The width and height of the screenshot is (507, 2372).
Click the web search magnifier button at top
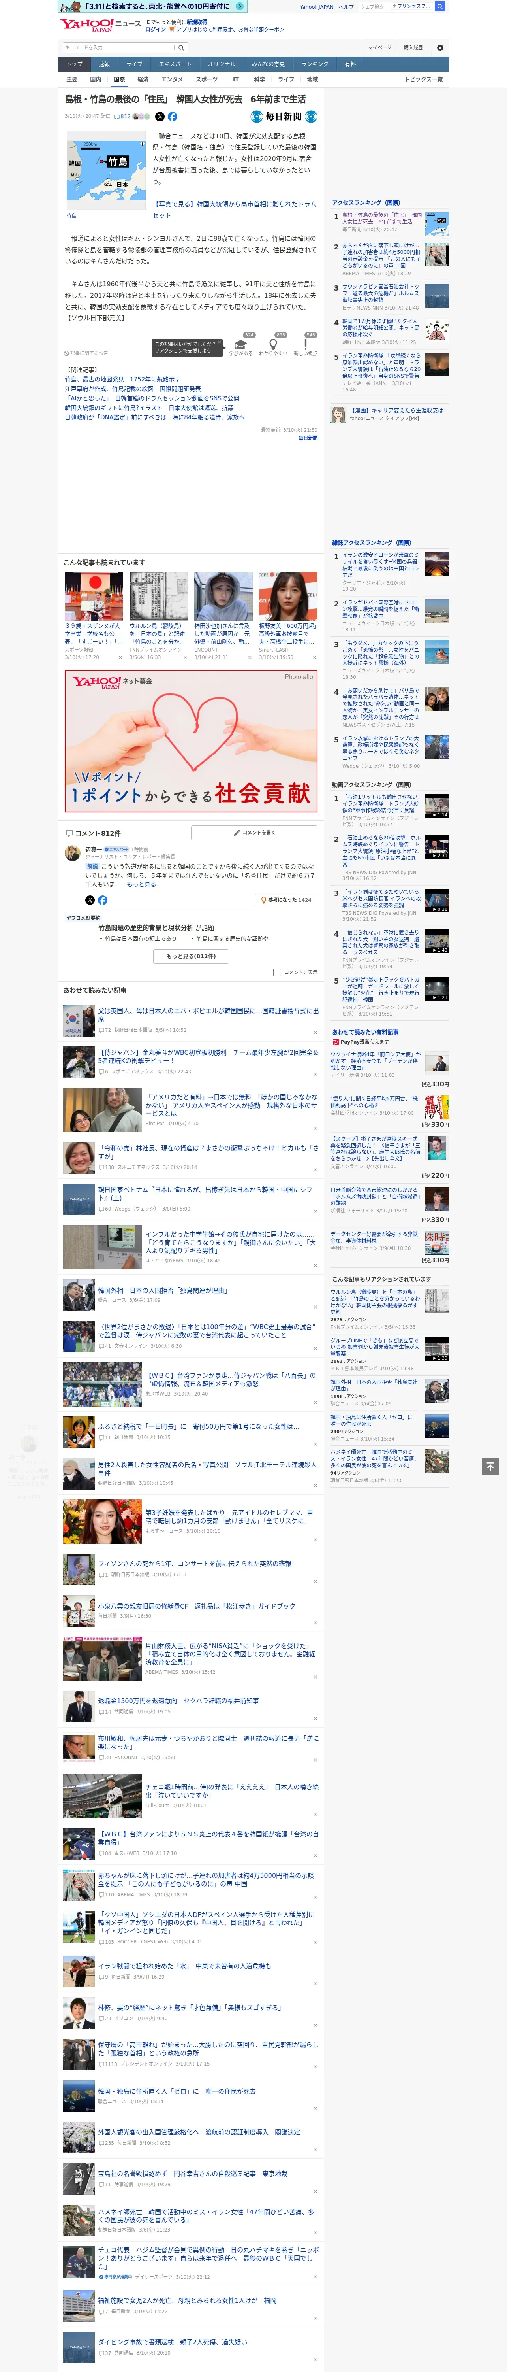click(x=440, y=6)
